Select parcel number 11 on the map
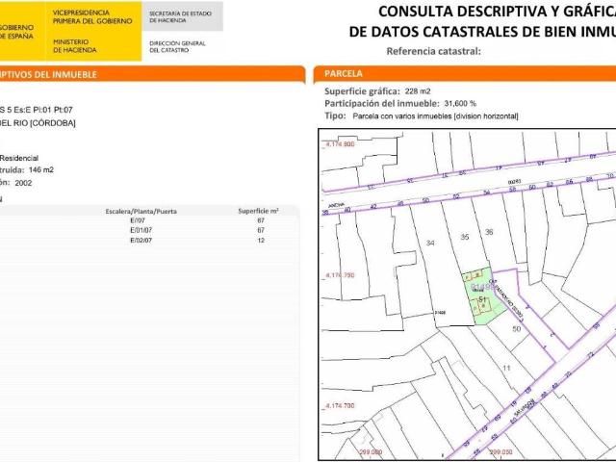 [x=506, y=367]
